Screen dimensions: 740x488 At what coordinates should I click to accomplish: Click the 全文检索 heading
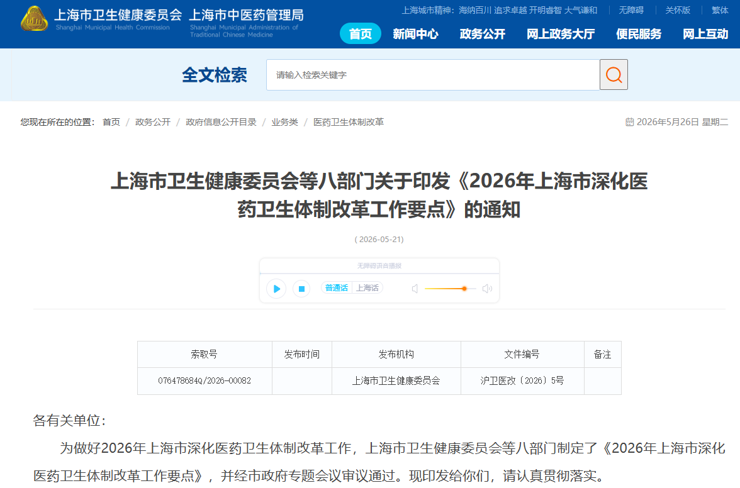(214, 75)
